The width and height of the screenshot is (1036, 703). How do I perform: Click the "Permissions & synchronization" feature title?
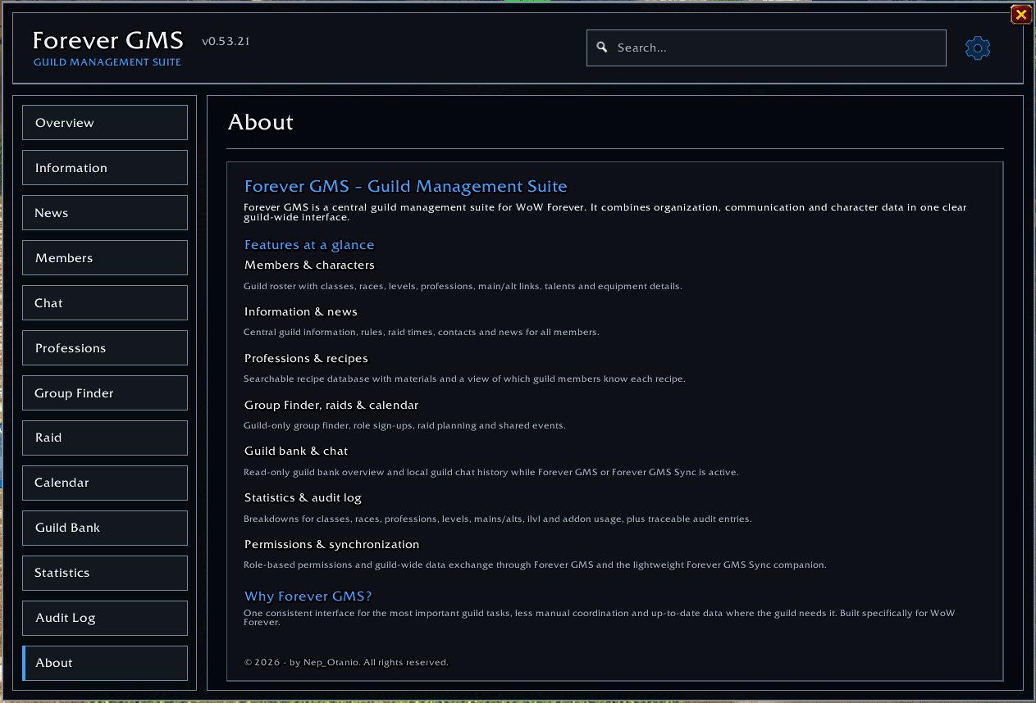pos(331,544)
